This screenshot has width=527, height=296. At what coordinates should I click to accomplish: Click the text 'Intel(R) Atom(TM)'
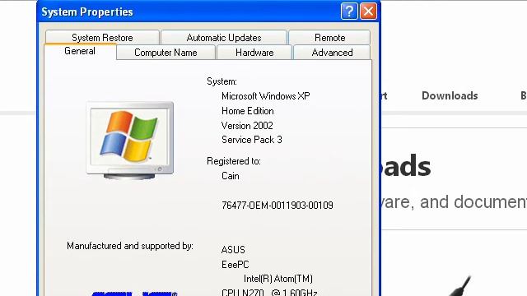pos(278,279)
